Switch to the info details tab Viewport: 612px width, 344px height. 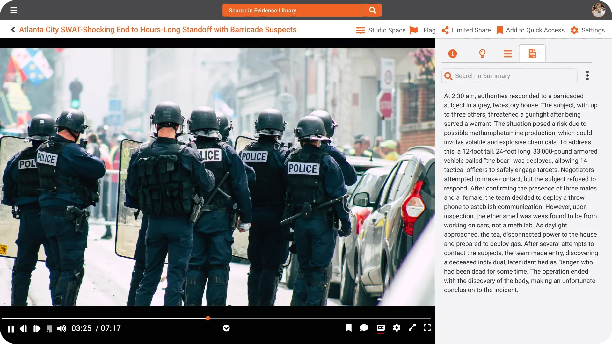tap(452, 54)
